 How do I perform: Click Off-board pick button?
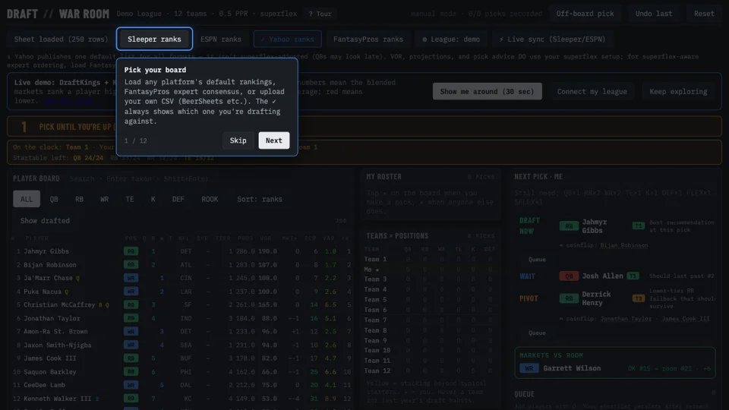585,14
